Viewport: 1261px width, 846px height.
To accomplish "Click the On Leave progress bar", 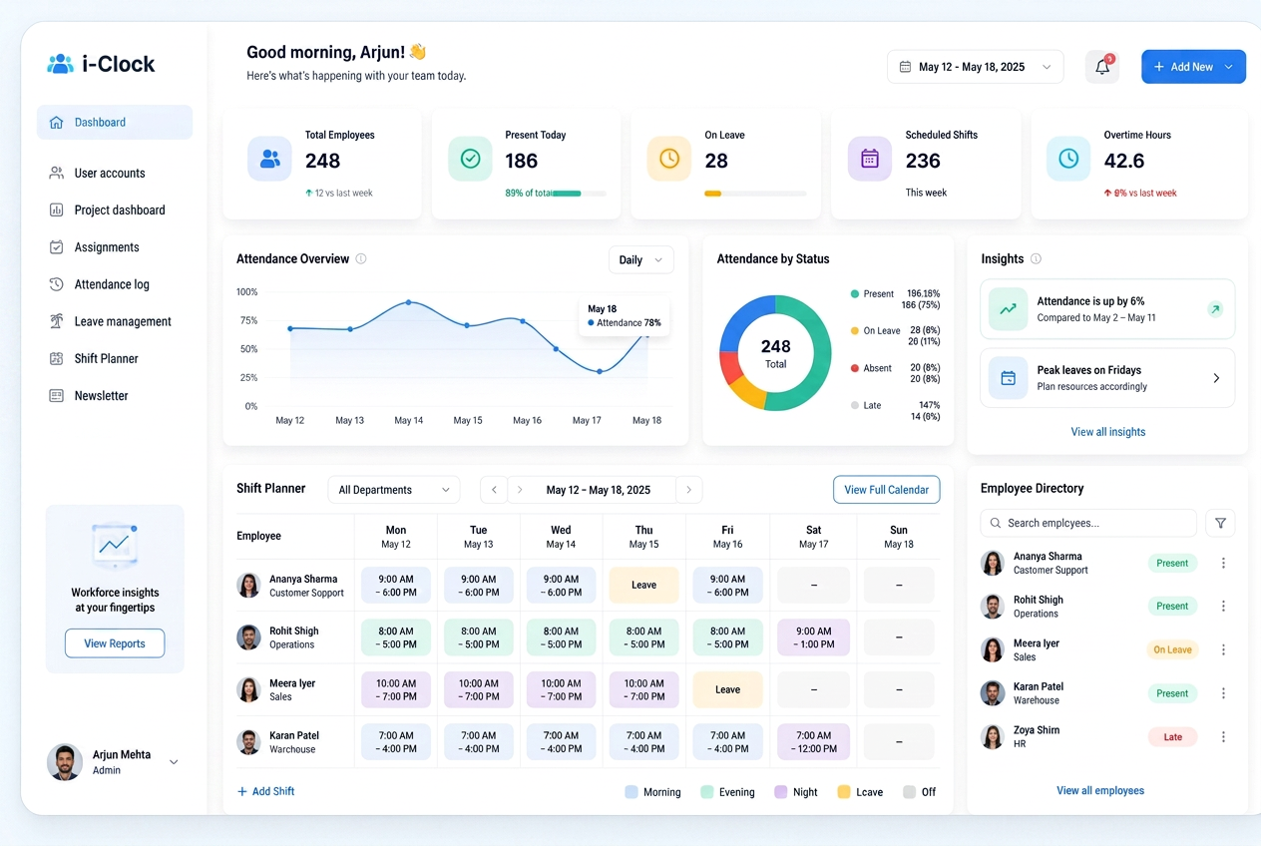I will [755, 194].
